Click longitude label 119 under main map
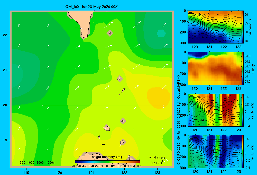 (26, 172)
